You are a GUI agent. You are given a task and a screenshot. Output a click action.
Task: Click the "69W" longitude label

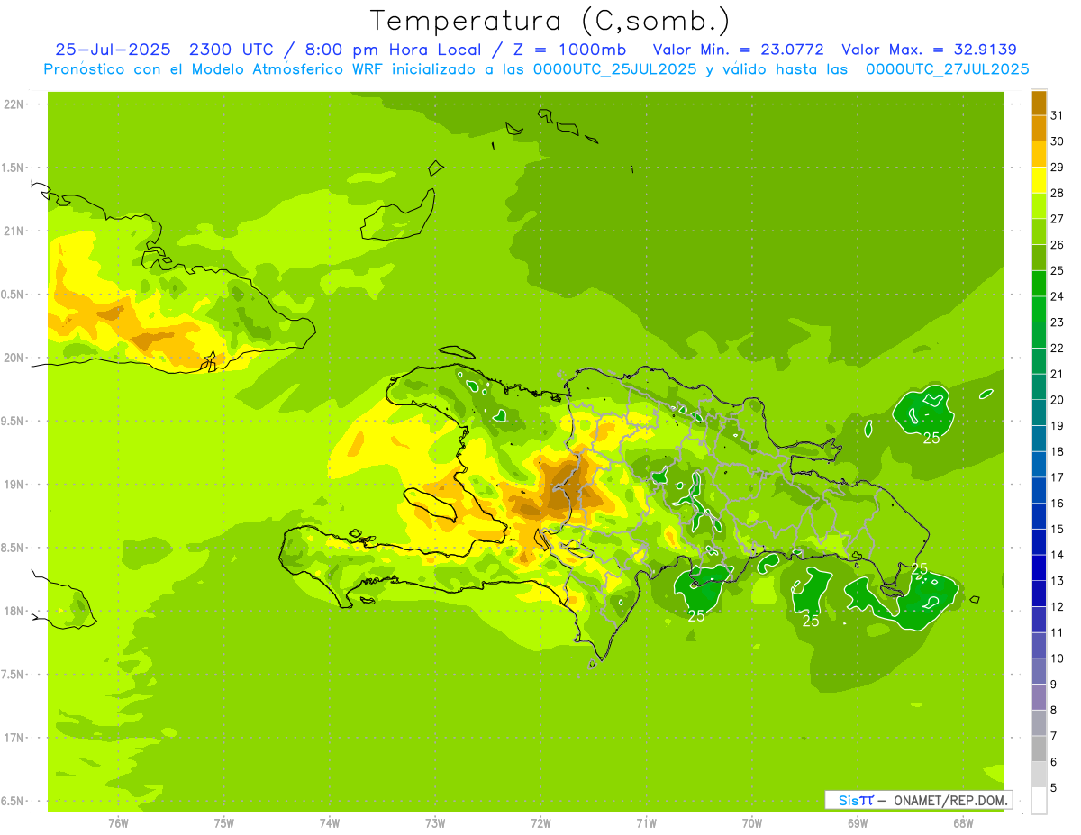(x=858, y=823)
